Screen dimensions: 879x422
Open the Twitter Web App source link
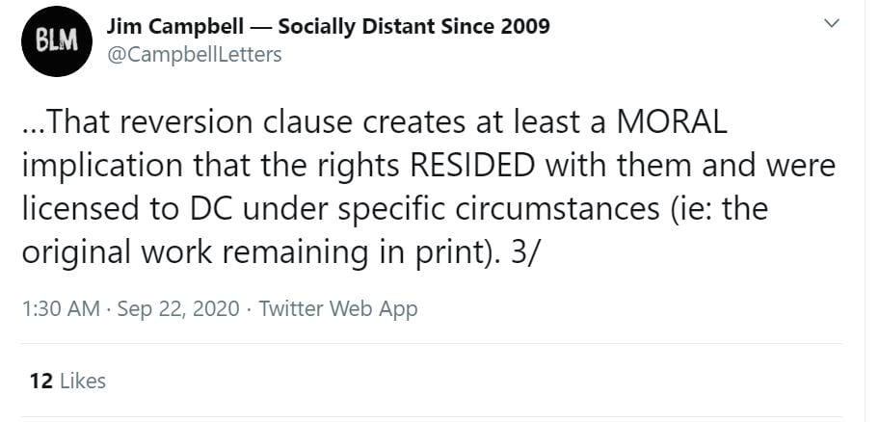pyautogui.click(x=338, y=309)
